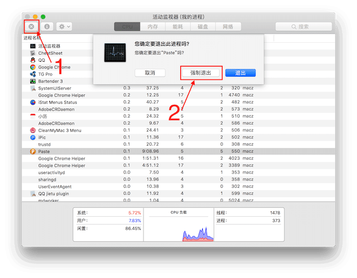Select AdobeCRDaemon row with PID 586
Image resolution: width=357 pixels, height=278 pixels.
(x=178, y=124)
